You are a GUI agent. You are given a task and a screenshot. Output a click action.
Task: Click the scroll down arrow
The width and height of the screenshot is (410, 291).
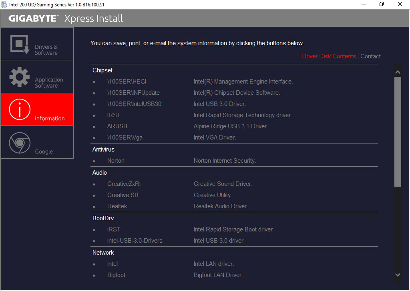(398, 275)
